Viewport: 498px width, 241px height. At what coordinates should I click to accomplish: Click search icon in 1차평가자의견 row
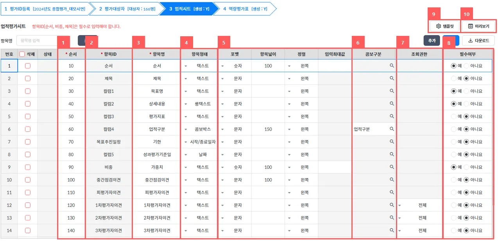point(391,205)
